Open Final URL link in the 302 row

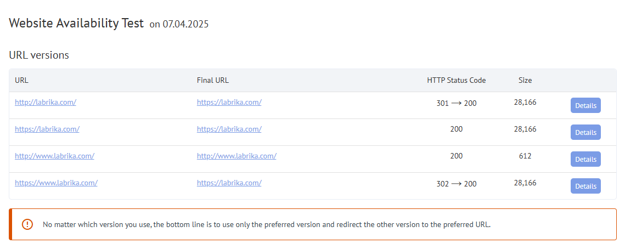pos(229,183)
